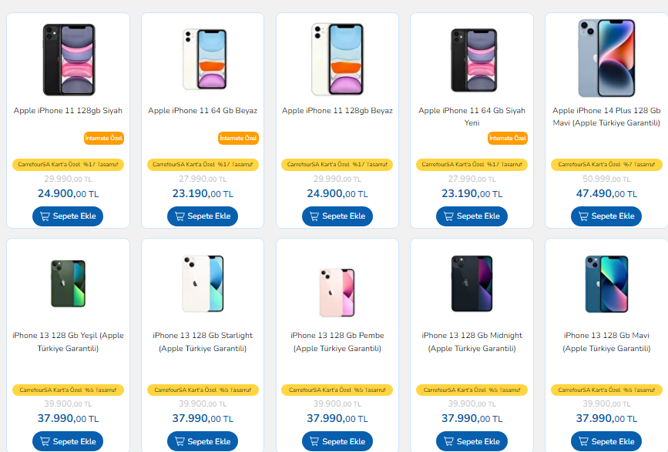This screenshot has width=668, height=452.
Task: Click İnternete Özel badge on iPhone 11 128gb Siyah
Action: (x=104, y=139)
